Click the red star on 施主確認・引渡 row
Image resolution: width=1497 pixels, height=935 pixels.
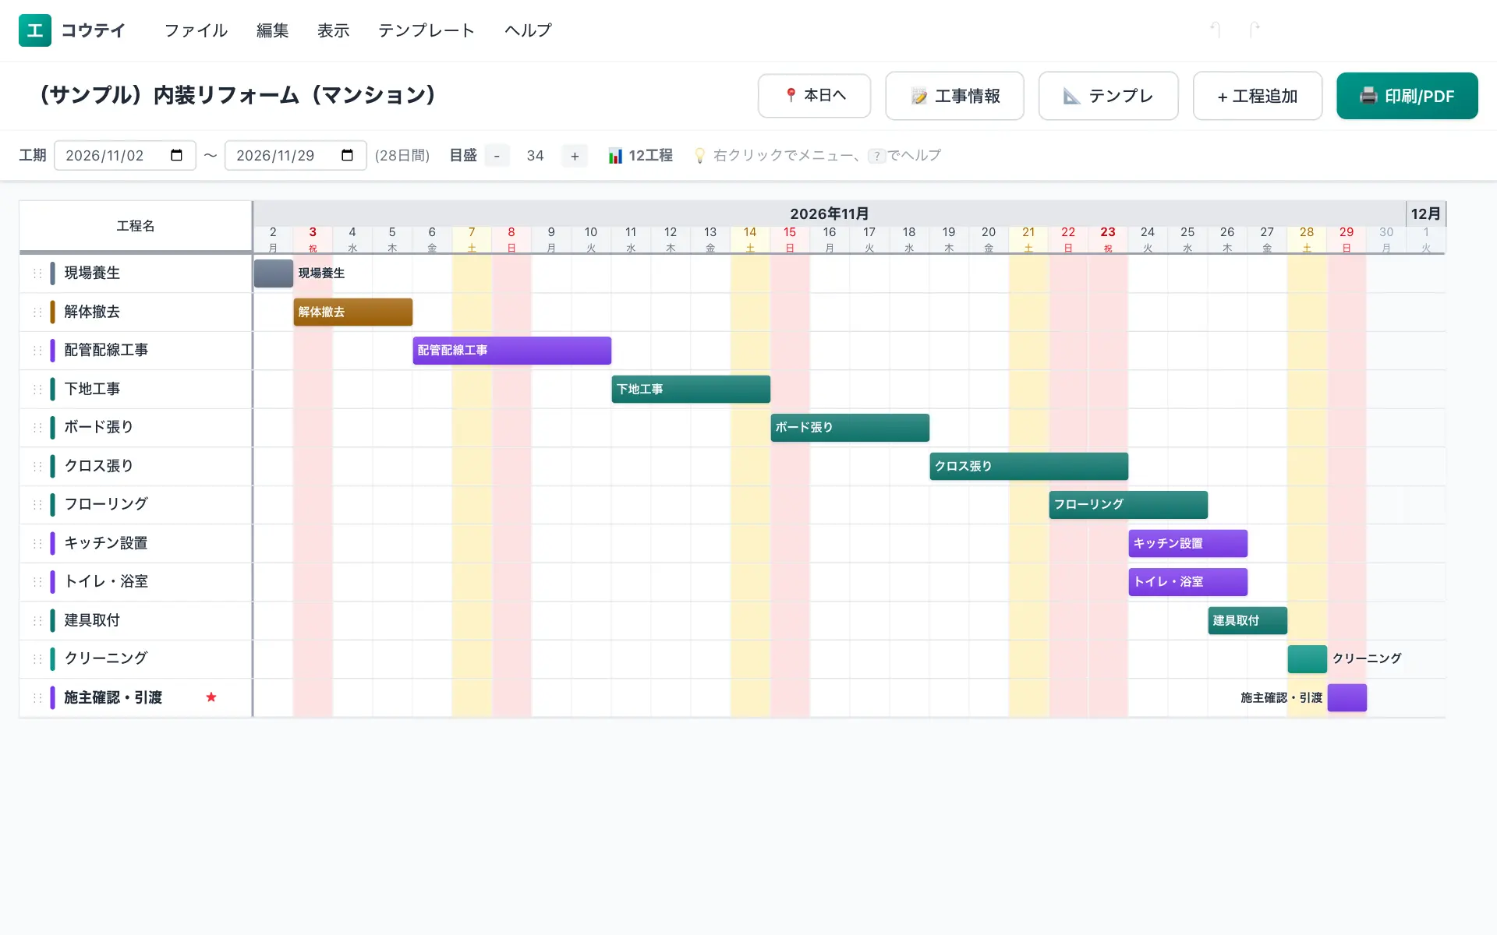pos(211,697)
